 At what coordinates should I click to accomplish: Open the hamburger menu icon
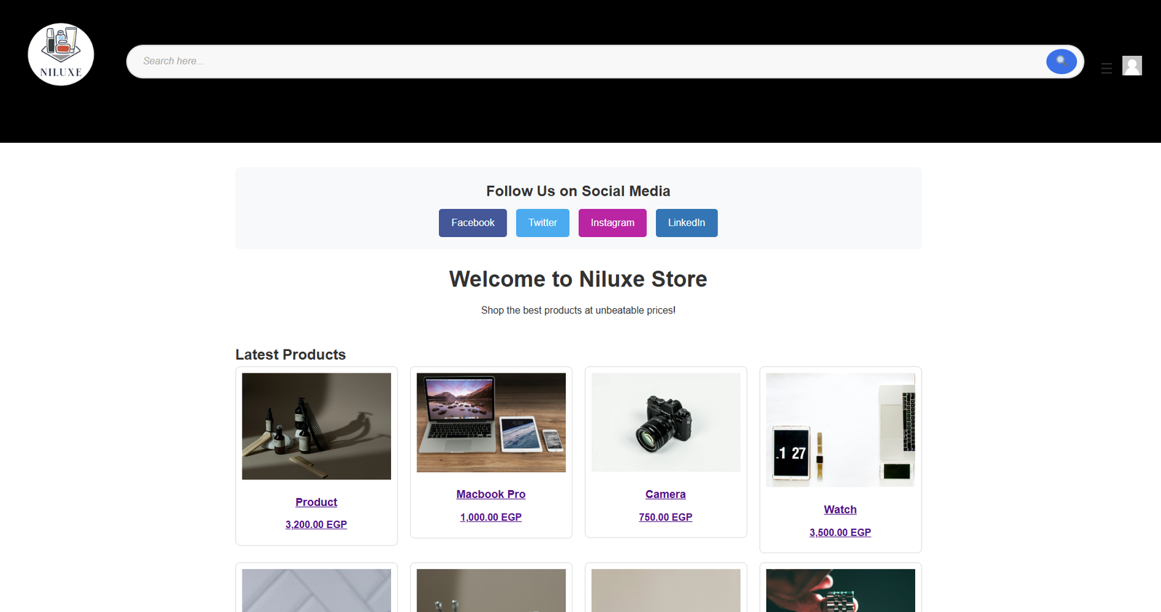point(1107,68)
